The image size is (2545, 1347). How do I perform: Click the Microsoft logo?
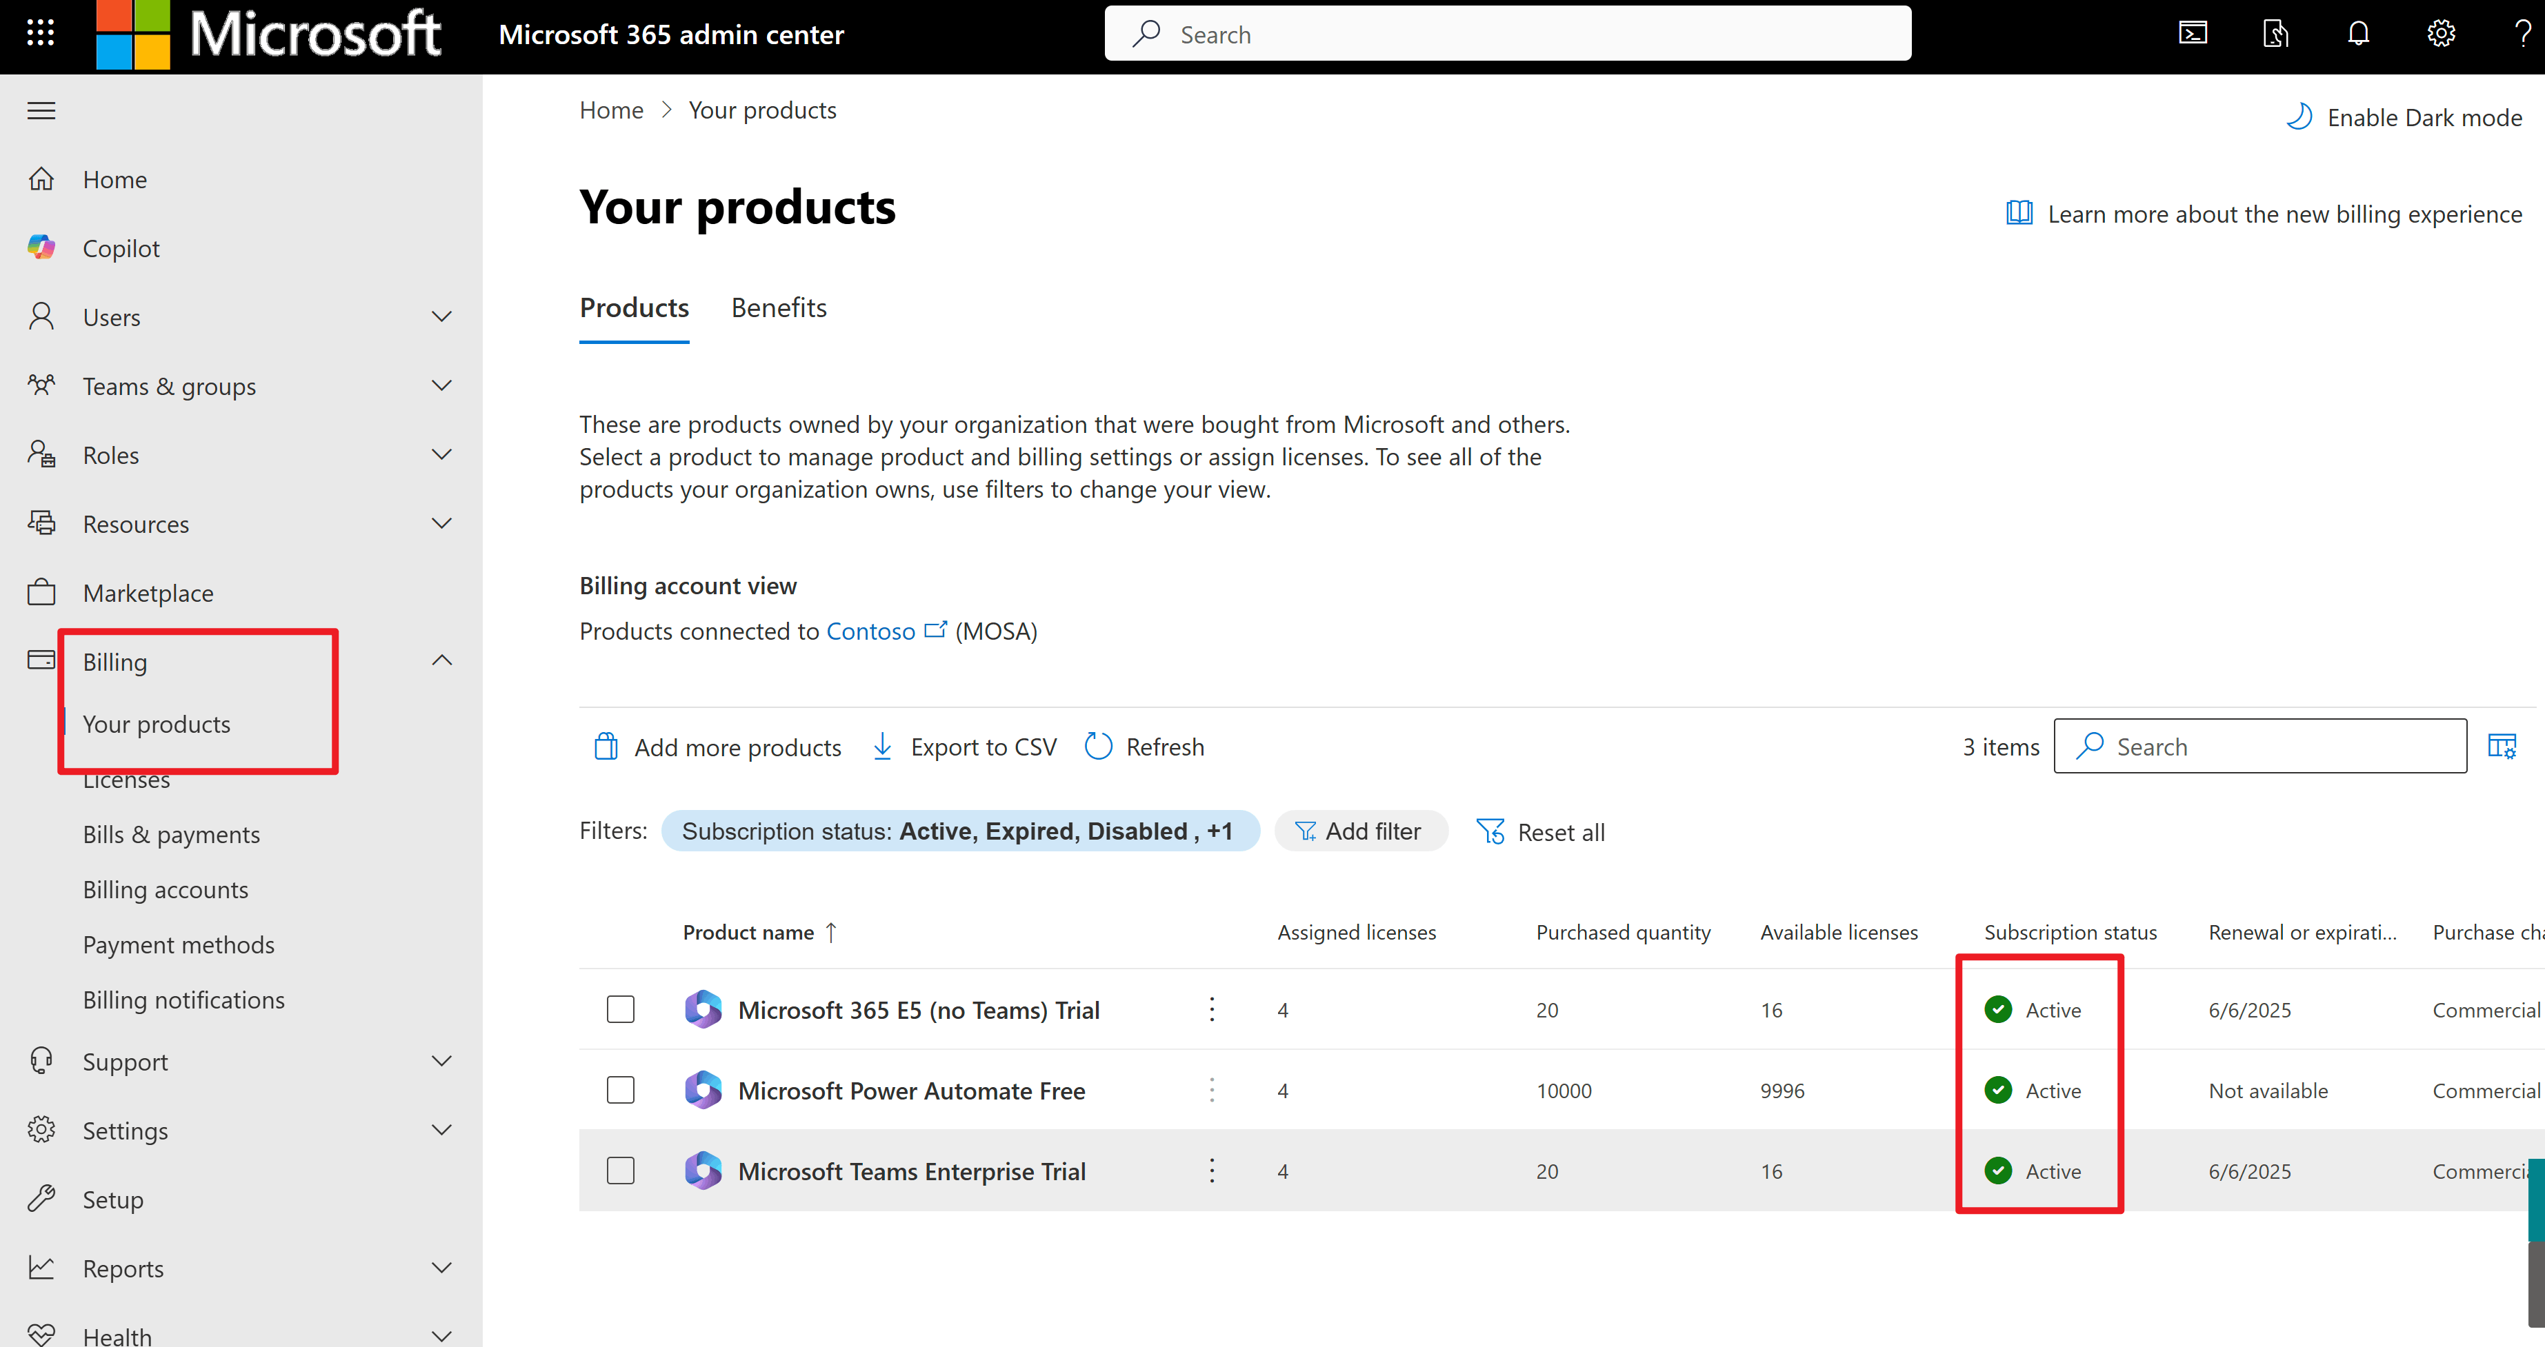coord(269,34)
